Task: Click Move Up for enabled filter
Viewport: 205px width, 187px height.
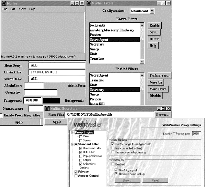Action: 155,82
